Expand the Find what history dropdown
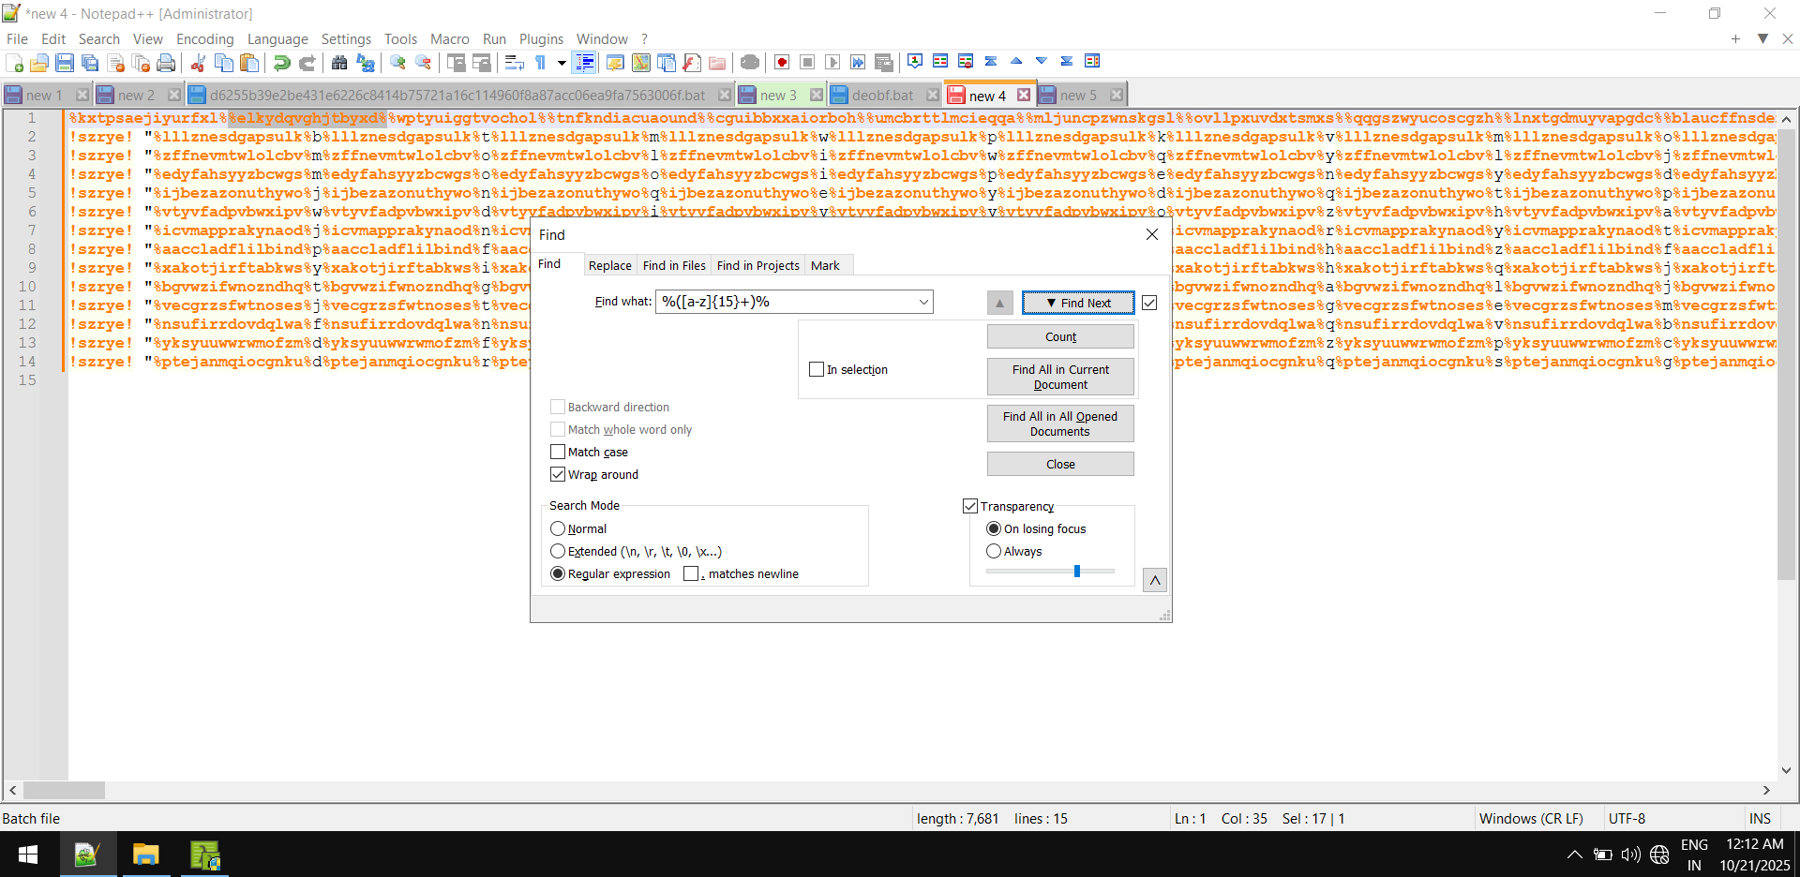The image size is (1800, 877). pyautogui.click(x=923, y=302)
